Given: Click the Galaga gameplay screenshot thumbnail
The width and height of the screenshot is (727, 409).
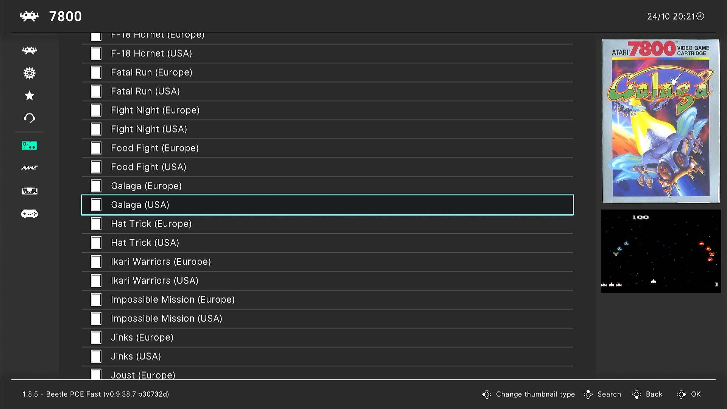Looking at the screenshot, I should pos(661,251).
